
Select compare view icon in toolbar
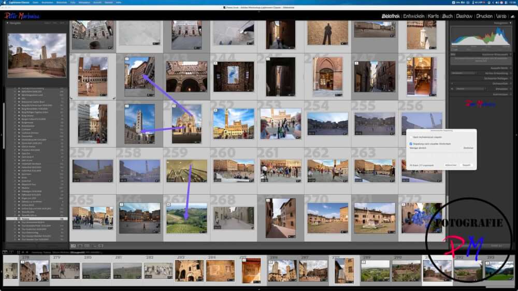(86, 245)
